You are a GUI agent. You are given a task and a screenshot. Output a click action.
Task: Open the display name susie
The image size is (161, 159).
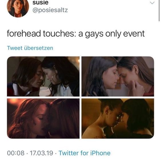coord(40,3)
